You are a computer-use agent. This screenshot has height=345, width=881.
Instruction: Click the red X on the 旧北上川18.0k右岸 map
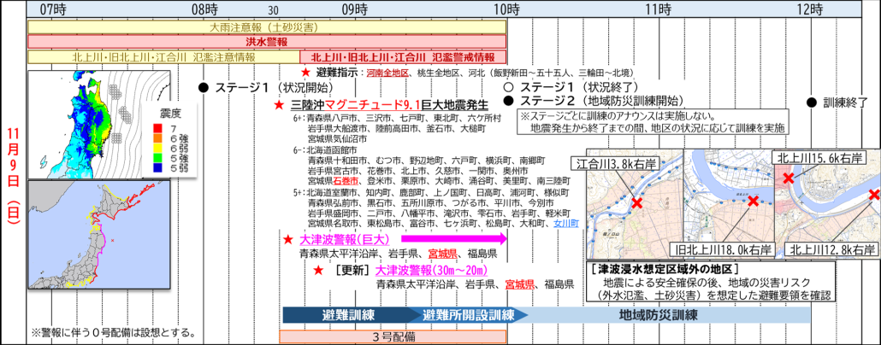pos(753,202)
